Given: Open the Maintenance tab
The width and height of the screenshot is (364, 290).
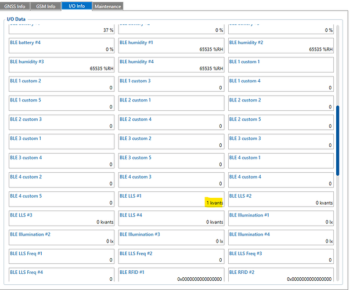Looking at the screenshot, I should 107,6.
